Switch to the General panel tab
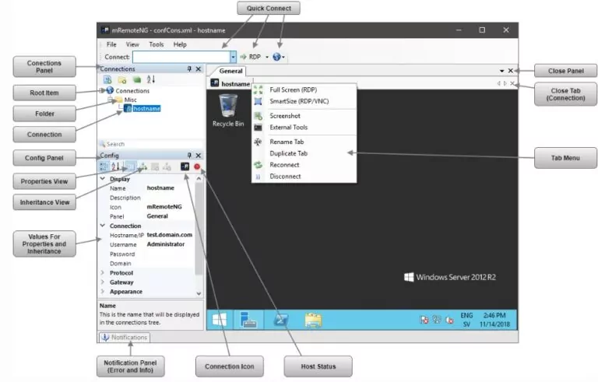Viewport: 598px width, 382px height. point(230,71)
